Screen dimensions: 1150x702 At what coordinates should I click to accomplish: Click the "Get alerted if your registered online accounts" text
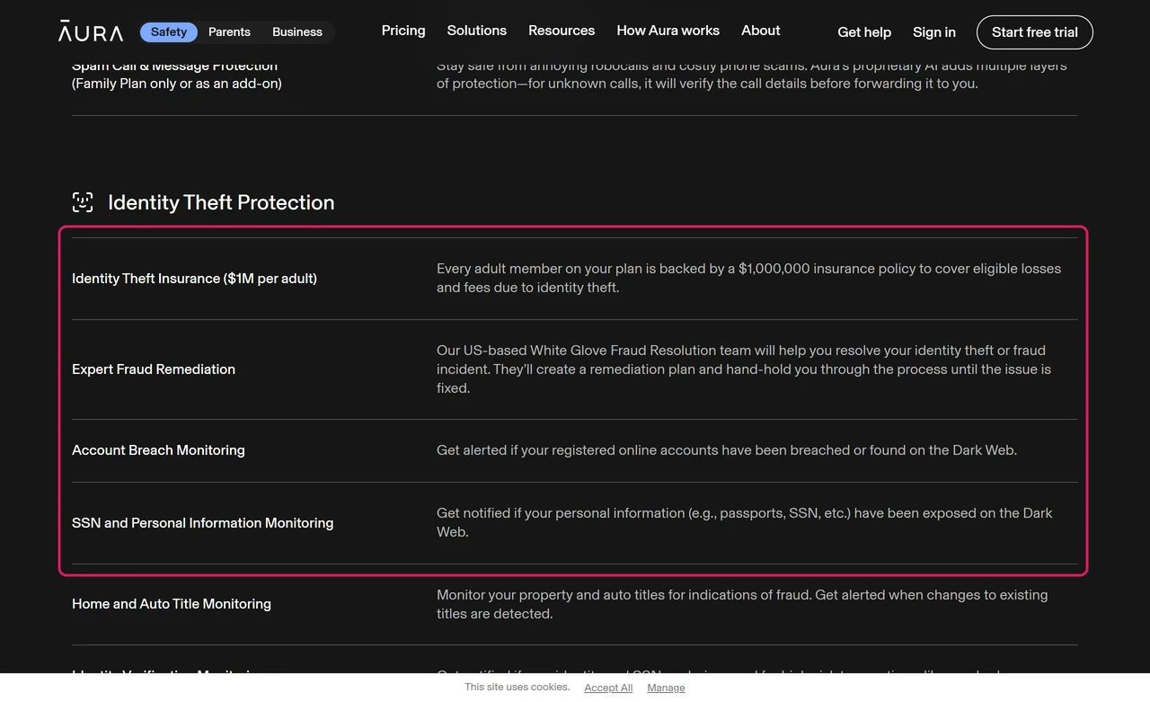click(727, 450)
